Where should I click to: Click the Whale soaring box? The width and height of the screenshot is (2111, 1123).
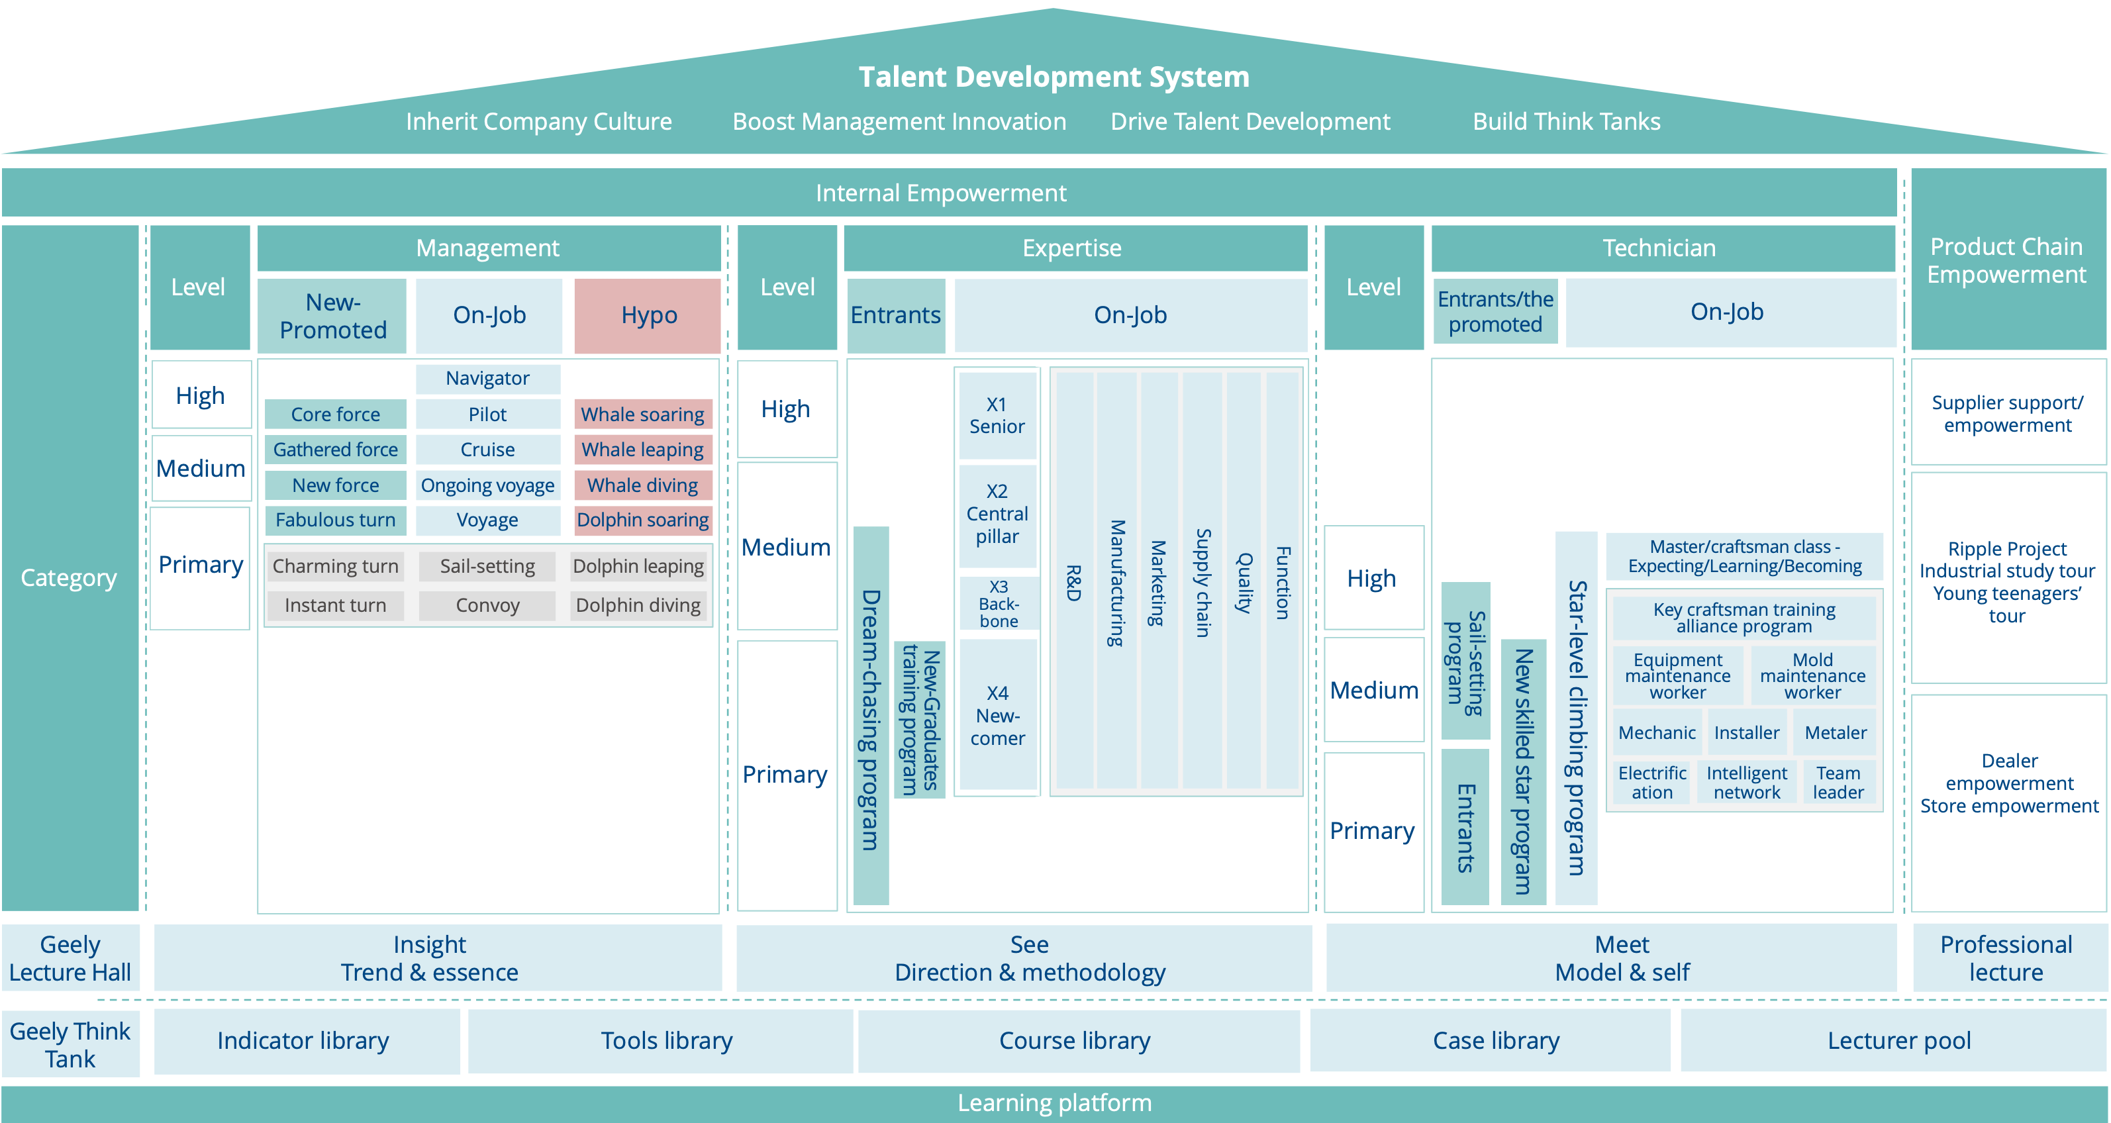[x=642, y=414]
